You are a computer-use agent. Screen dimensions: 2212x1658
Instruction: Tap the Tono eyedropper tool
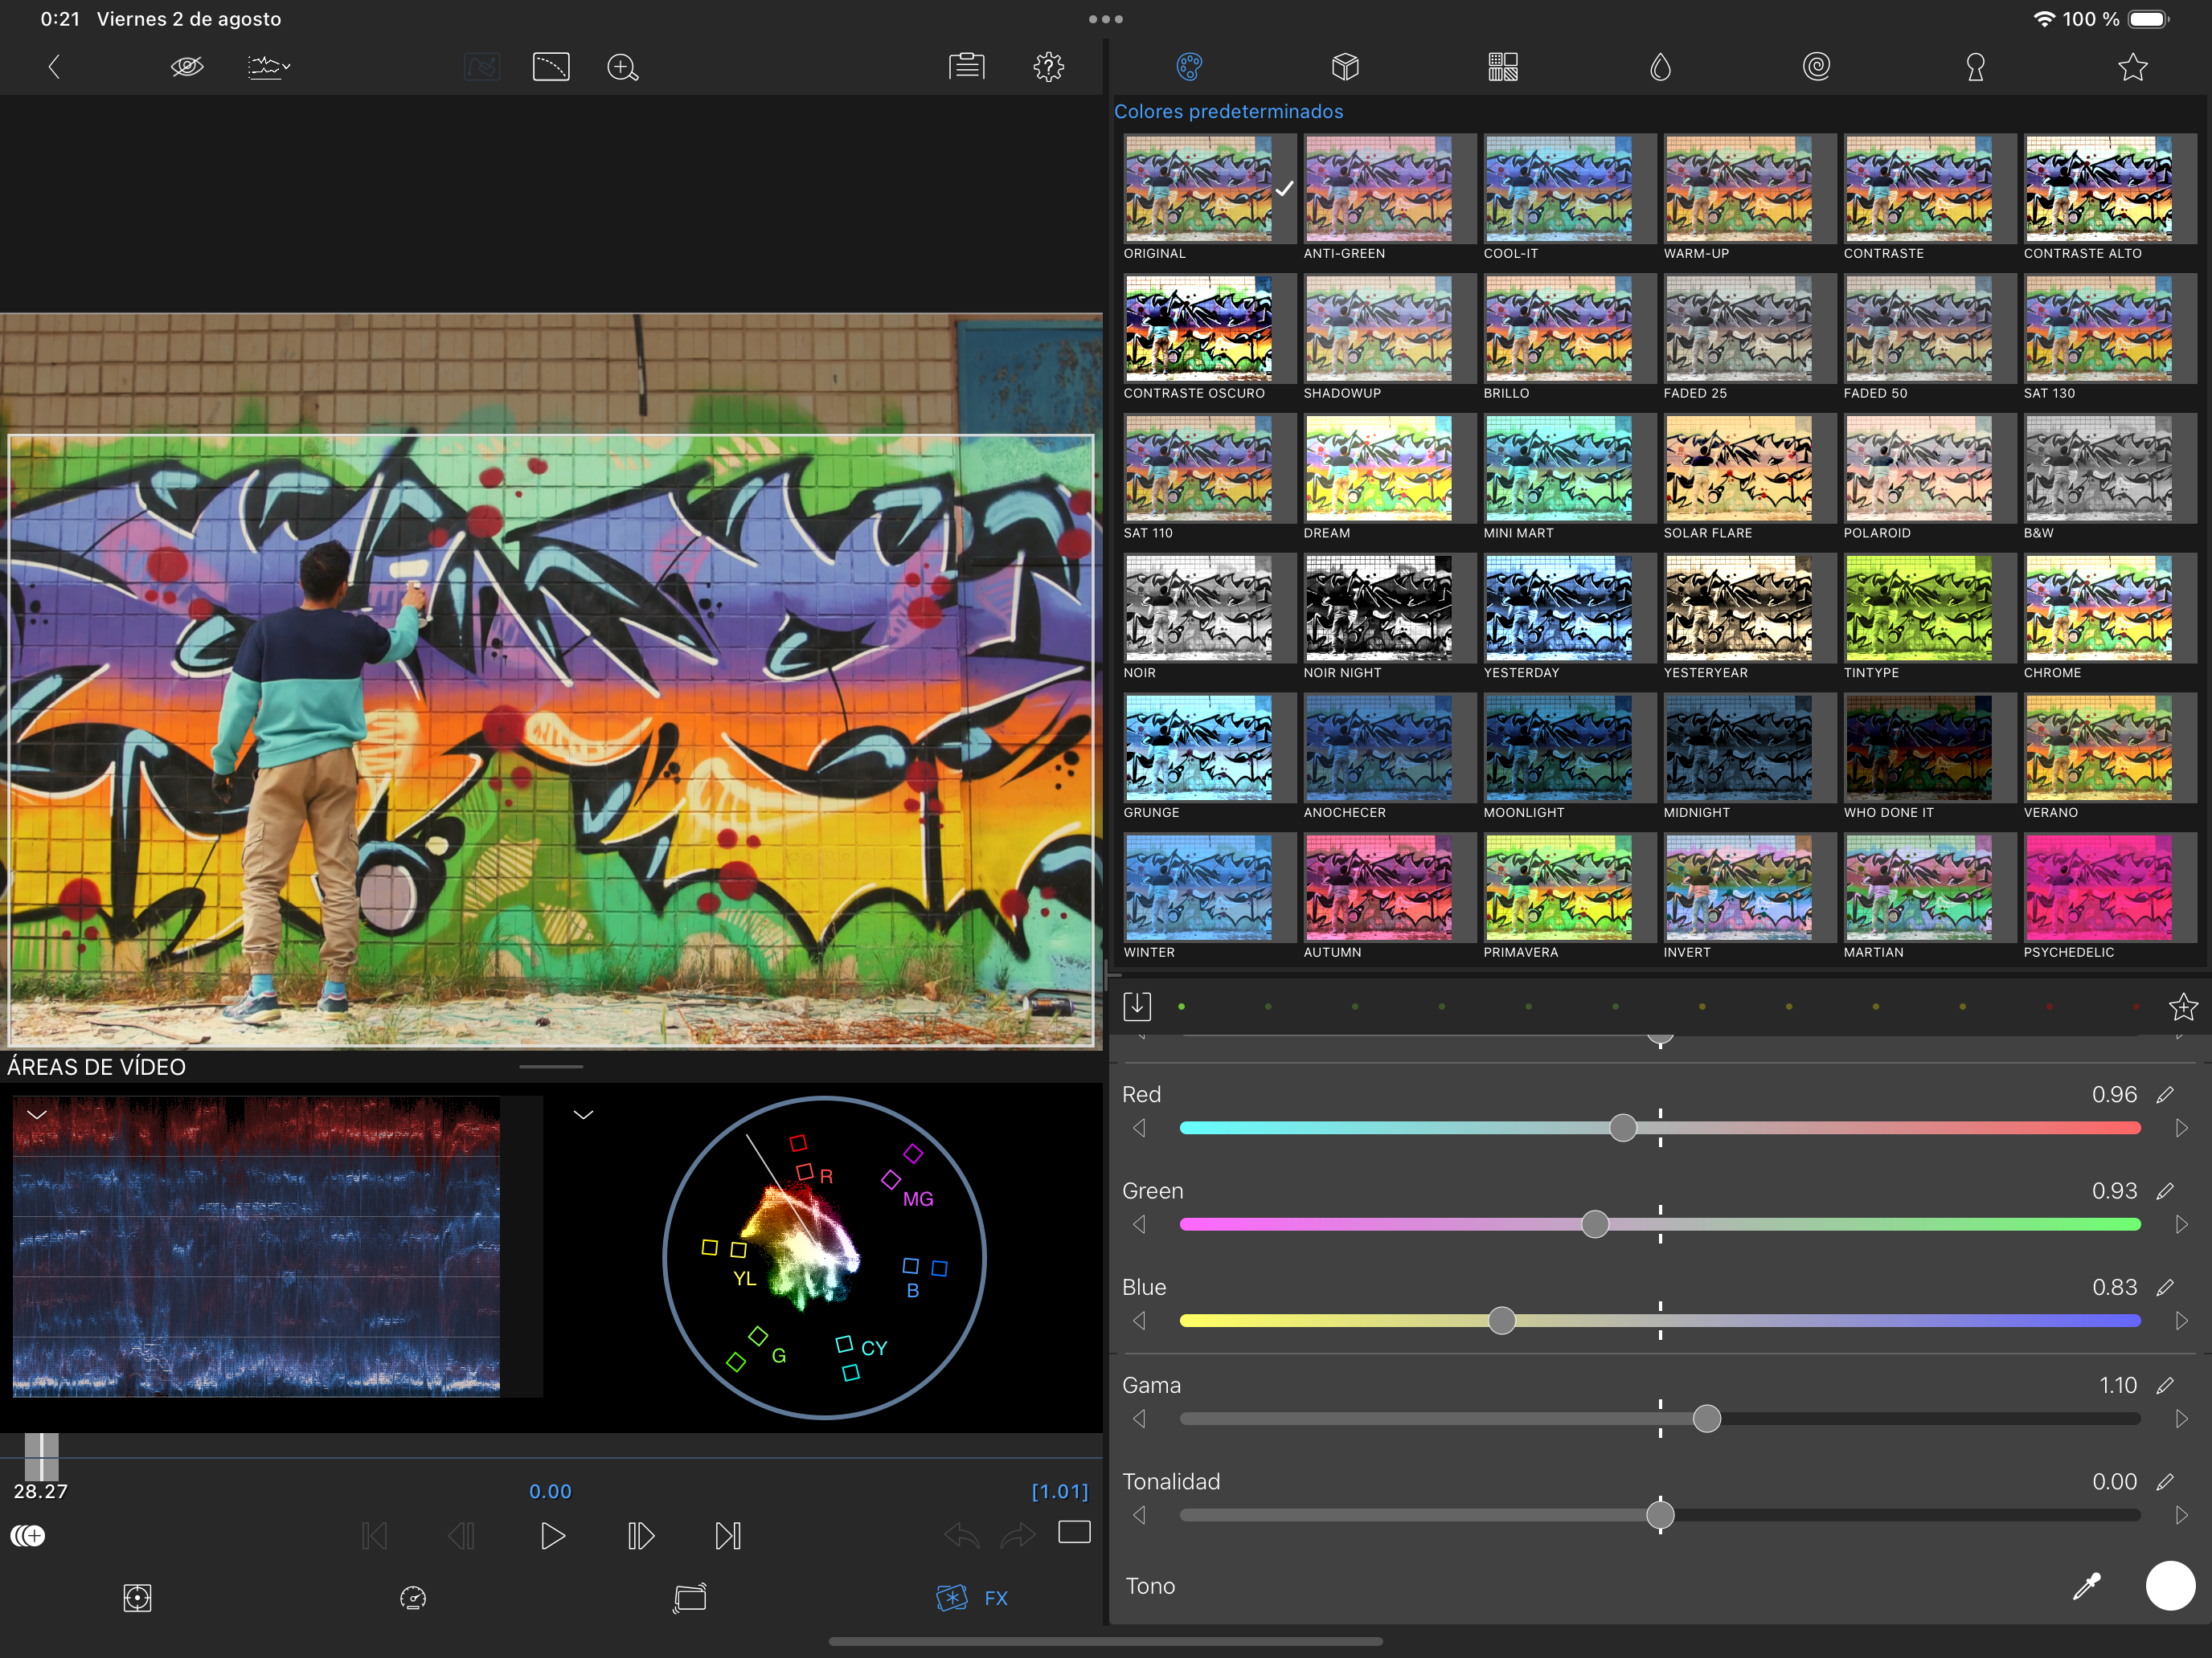2086,1586
